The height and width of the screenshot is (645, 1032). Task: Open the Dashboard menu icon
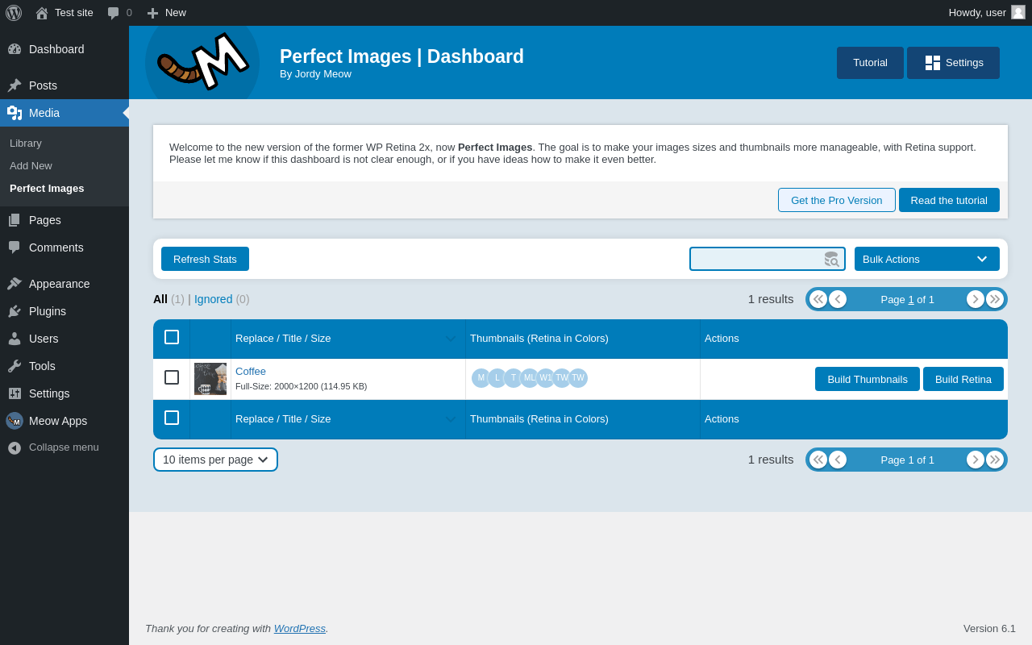pos(15,49)
